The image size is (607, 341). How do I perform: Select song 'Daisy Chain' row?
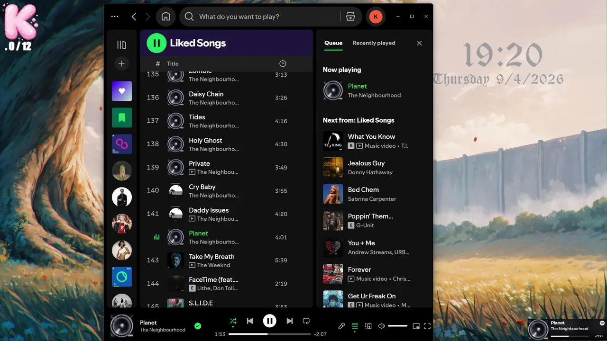click(226, 98)
